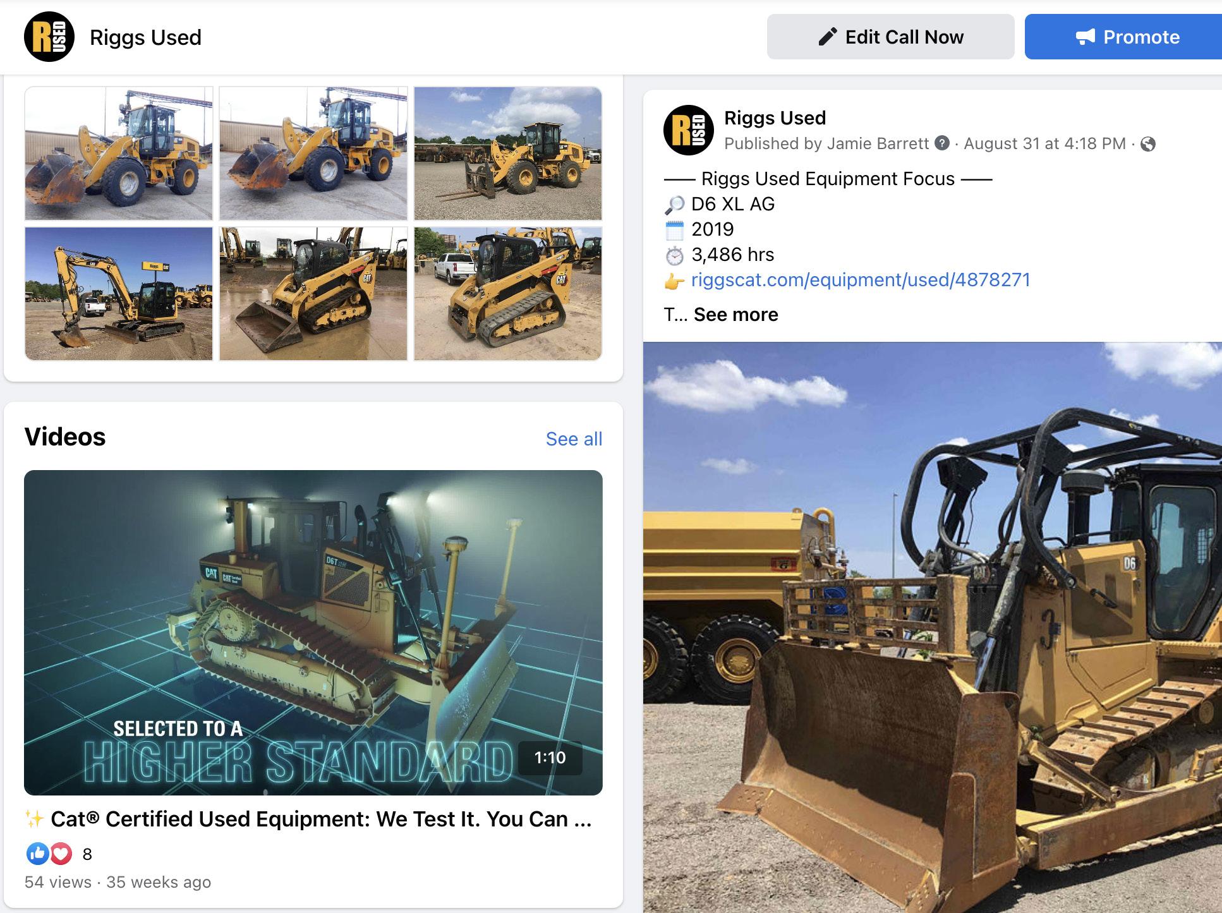Image resolution: width=1222 pixels, height=913 pixels.
Task: Click the question mark beside Jamie Barrett
Action: (942, 143)
